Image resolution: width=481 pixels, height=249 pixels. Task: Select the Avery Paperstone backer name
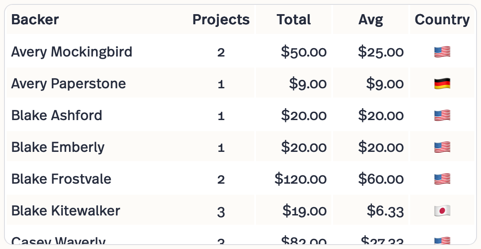click(x=69, y=84)
